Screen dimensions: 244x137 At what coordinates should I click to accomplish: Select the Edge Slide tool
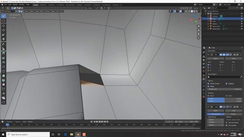coord(3,89)
